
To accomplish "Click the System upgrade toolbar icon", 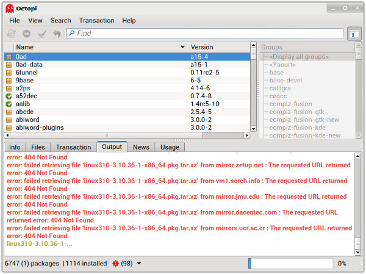I will point(27,34).
